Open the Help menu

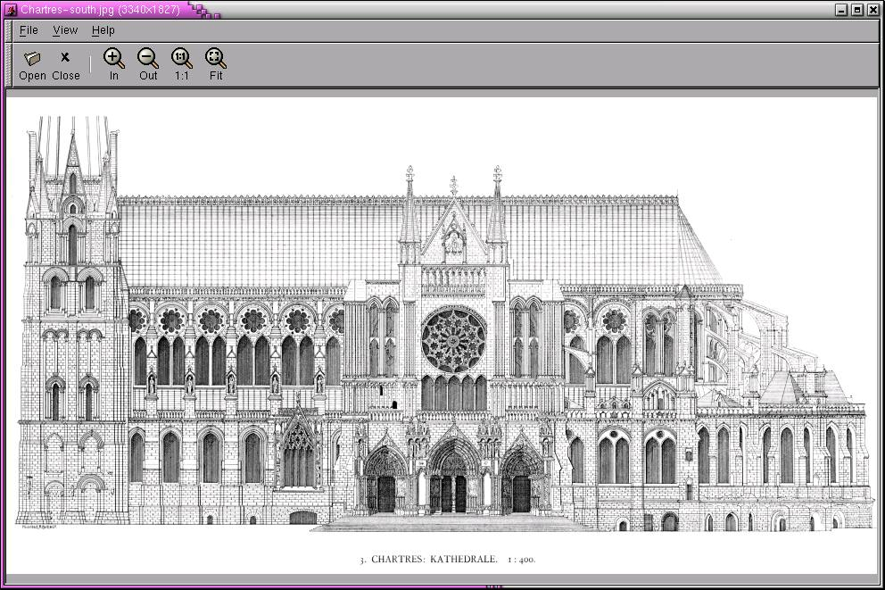click(x=103, y=30)
